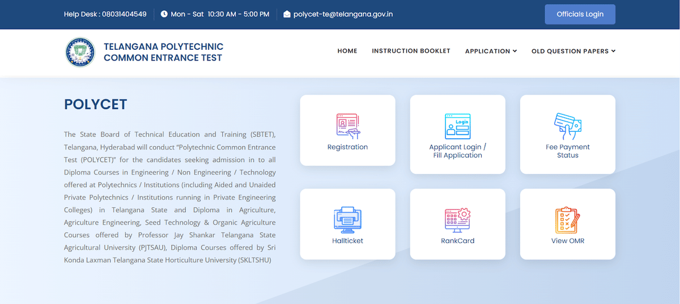
Task: Go to the HOME menu item
Action: click(347, 51)
